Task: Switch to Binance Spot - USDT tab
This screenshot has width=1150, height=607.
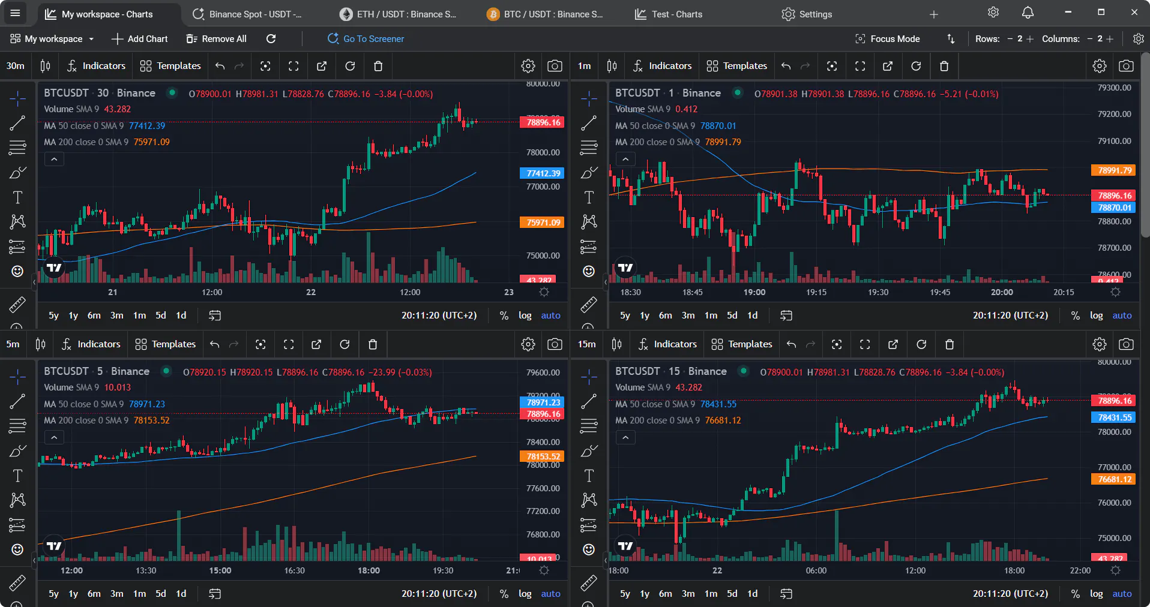Action: [247, 14]
